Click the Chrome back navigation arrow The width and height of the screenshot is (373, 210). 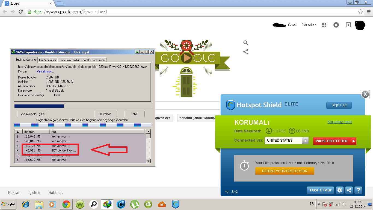pos(5,12)
